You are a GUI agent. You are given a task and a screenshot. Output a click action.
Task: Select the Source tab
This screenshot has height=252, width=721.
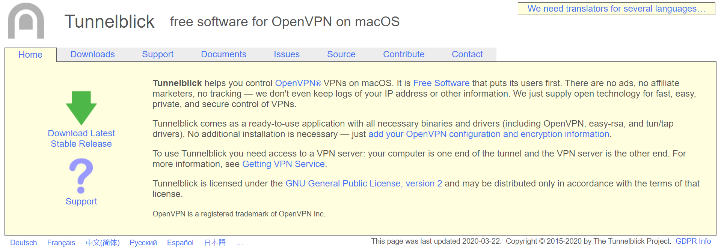[341, 54]
